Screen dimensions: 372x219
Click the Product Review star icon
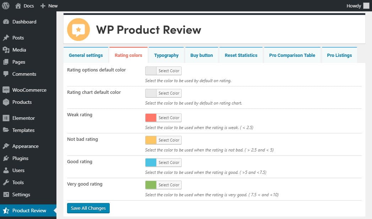(6, 210)
